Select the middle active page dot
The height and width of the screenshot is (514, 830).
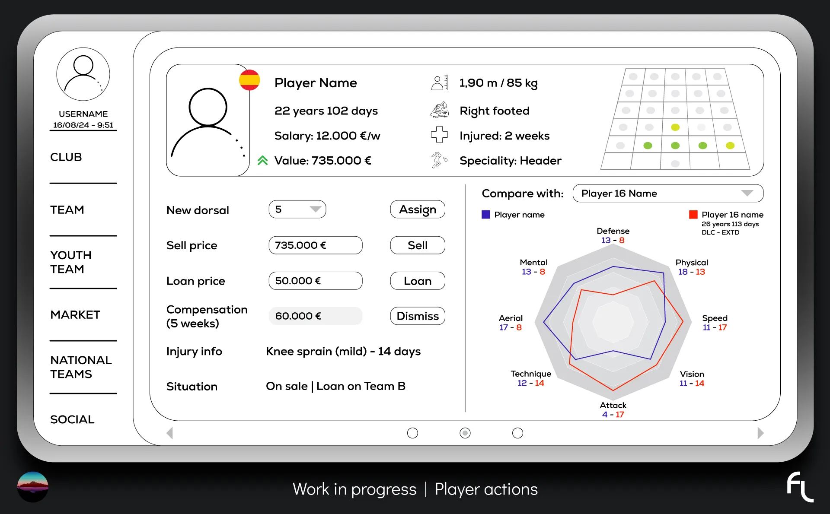(465, 433)
